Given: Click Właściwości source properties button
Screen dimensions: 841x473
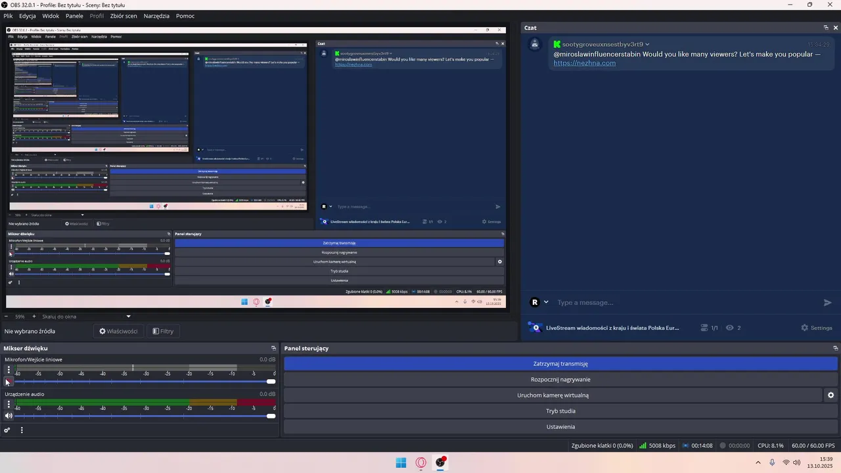Looking at the screenshot, I should pos(118,331).
